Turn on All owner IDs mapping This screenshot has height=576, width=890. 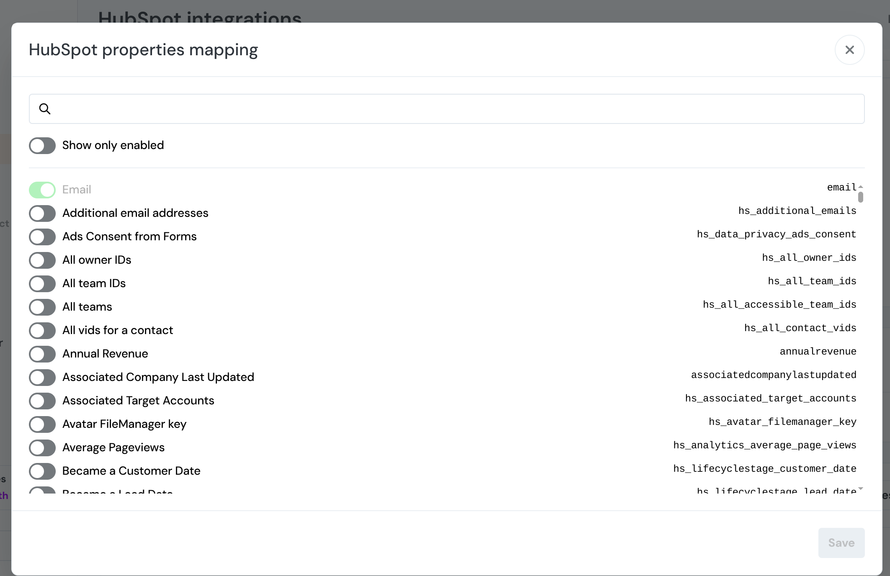pos(42,260)
